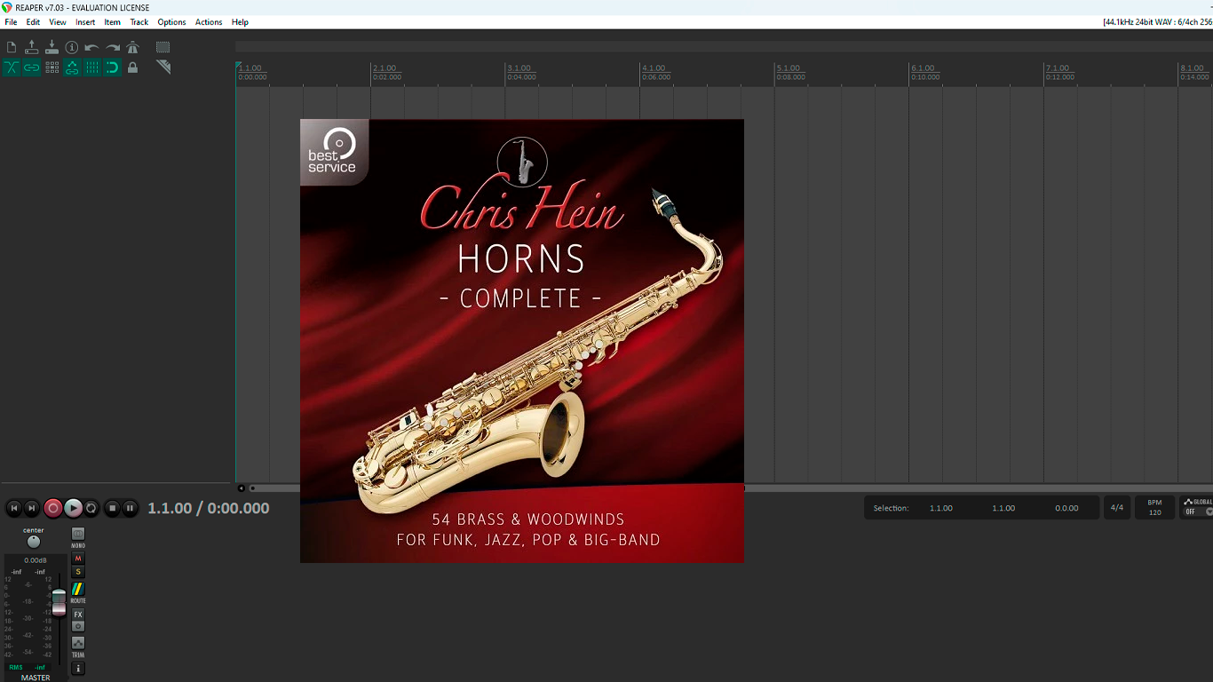
Task: Open the Item menu
Action: [112, 22]
